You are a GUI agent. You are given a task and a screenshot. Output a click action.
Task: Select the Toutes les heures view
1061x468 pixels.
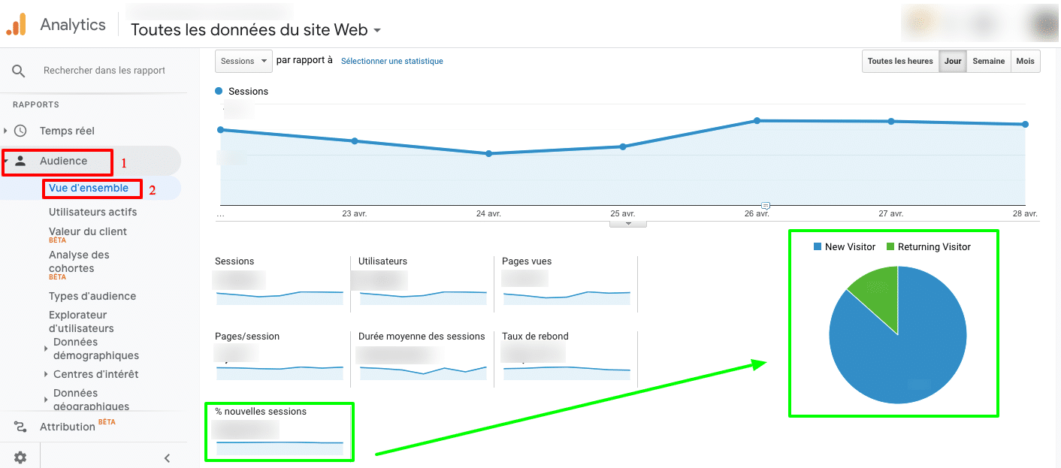point(900,62)
